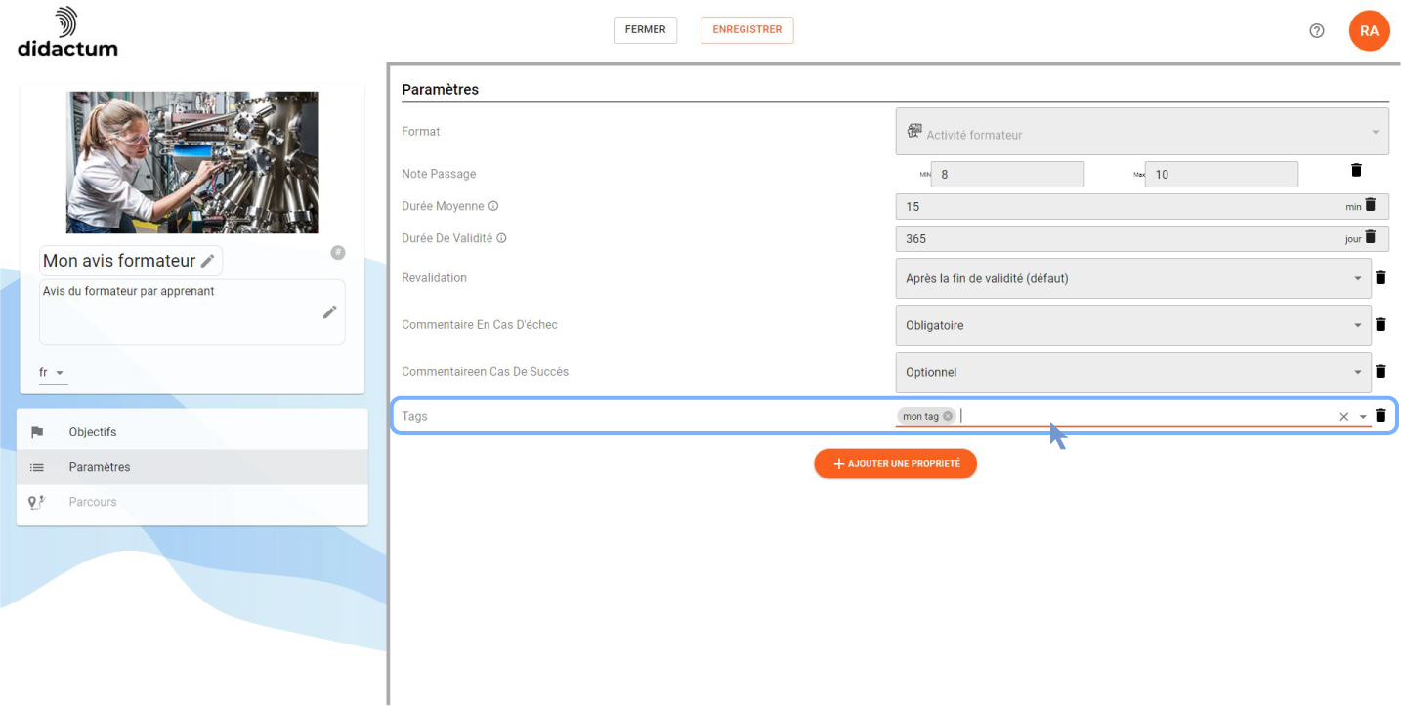Viewport: 1401px width, 706px height.
Task: Click the Revalidation label
Action: point(434,278)
